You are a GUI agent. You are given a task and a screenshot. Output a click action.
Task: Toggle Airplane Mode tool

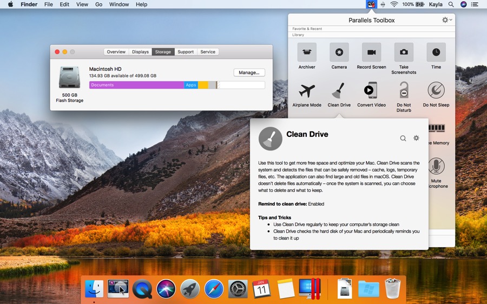pos(307,91)
